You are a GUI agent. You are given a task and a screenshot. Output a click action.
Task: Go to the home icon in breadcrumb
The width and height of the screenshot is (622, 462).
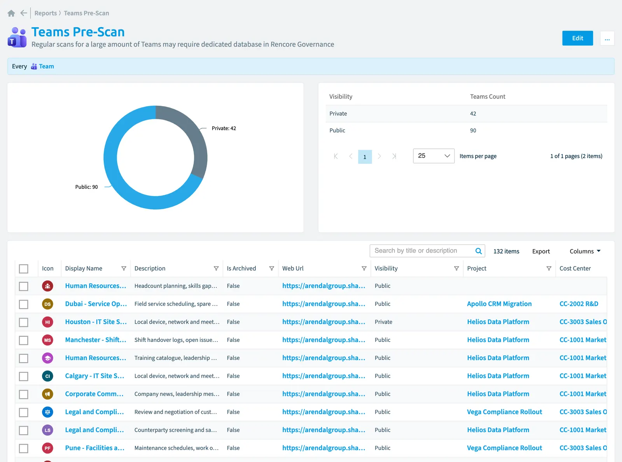pyautogui.click(x=11, y=13)
